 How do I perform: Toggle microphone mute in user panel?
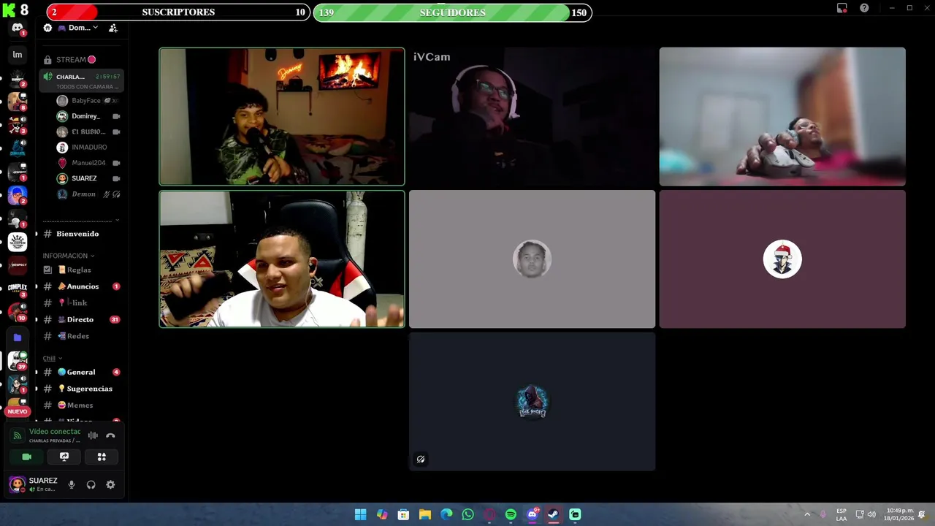72,484
